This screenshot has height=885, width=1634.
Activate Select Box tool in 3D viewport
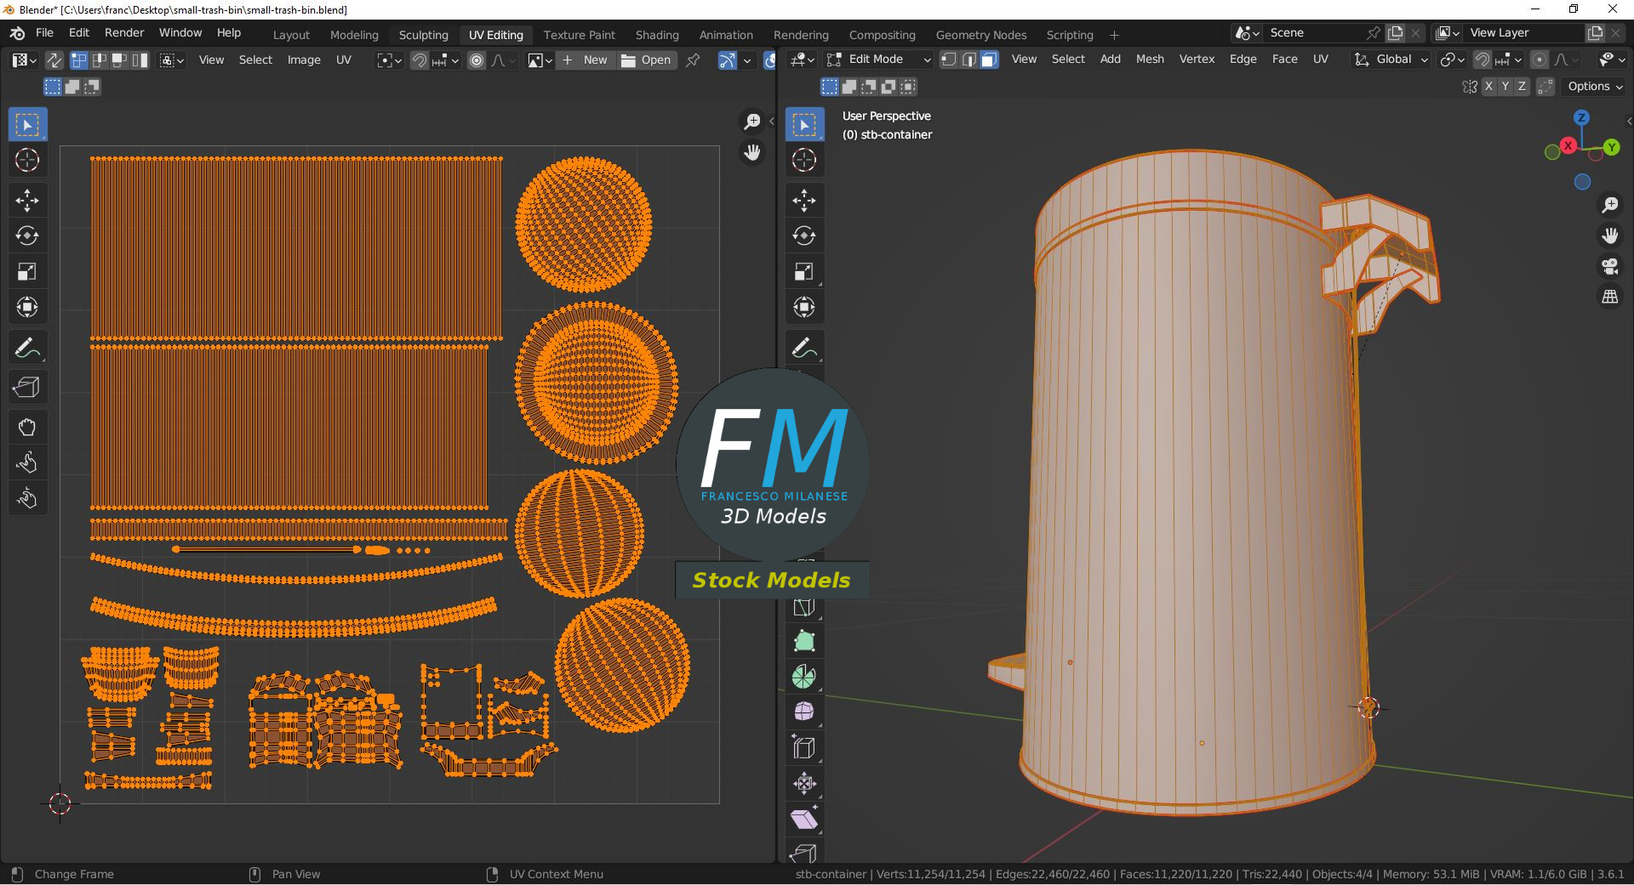click(804, 125)
